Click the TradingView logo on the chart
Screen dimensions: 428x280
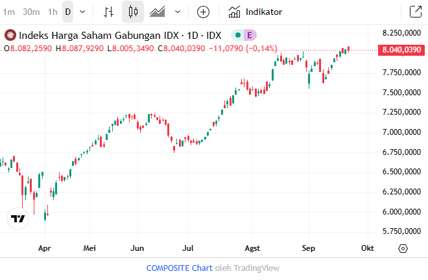pos(18,219)
